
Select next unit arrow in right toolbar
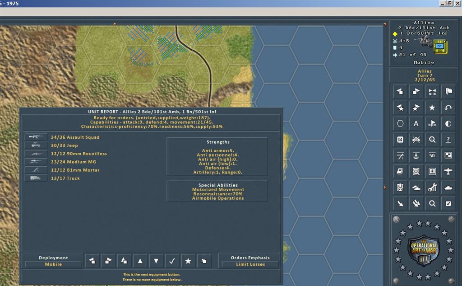point(416,92)
